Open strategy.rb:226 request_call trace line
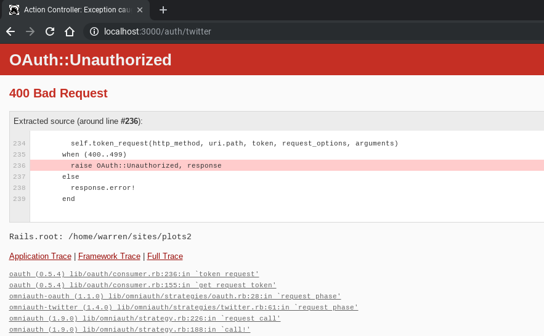The image size is (544, 336). [x=145, y=318]
